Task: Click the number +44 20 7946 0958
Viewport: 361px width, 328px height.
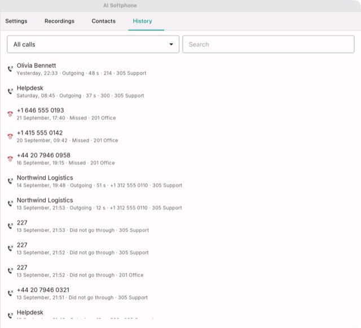Action: 43,155
